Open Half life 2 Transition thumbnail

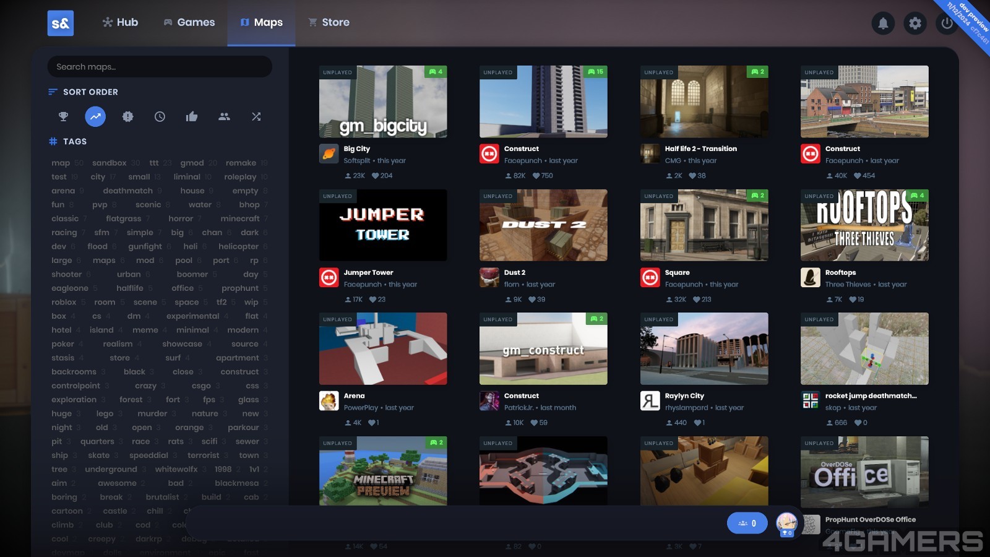704,101
